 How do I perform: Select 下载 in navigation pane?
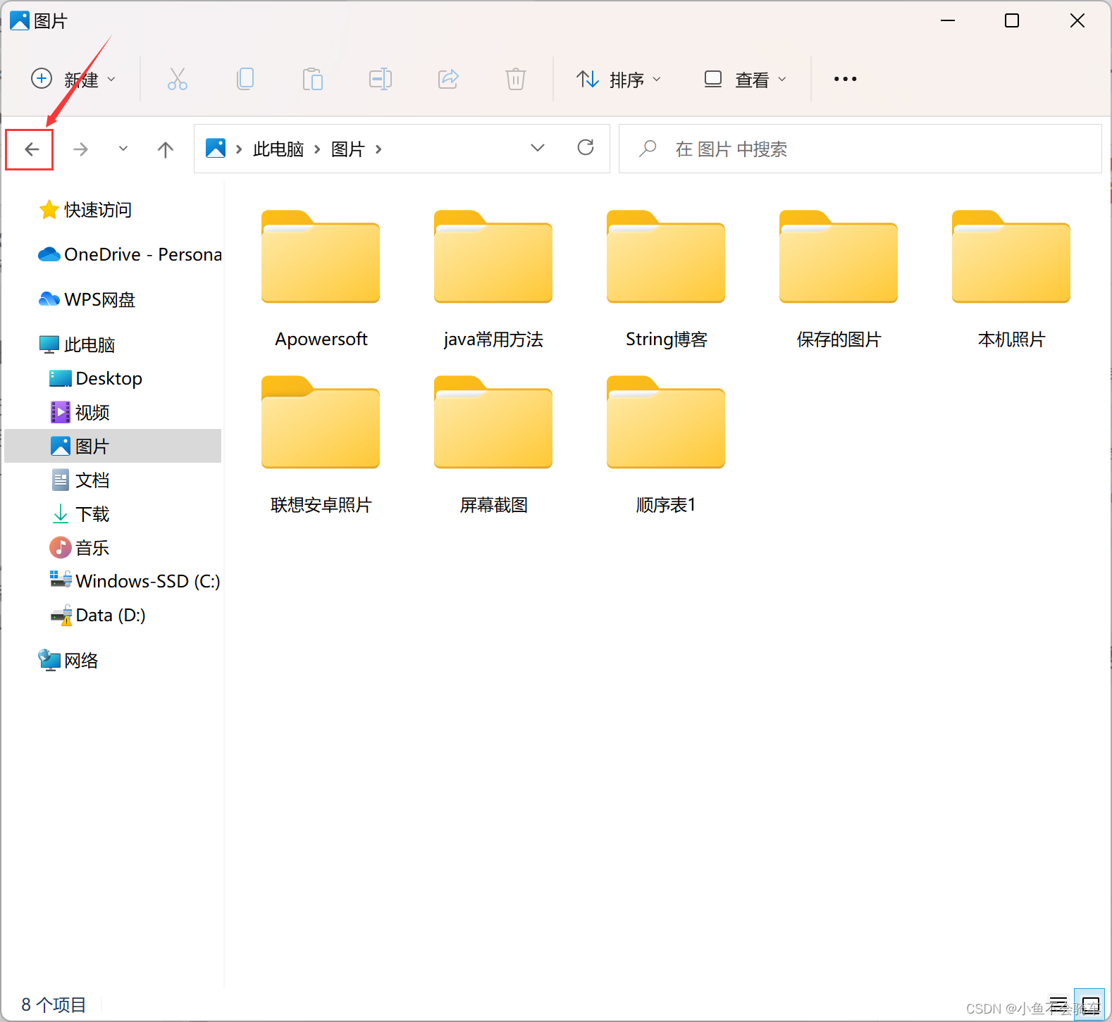tap(92, 513)
